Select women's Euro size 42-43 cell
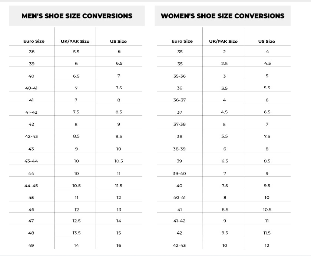Viewport: 311px width, 256px height. coord(179,245)
